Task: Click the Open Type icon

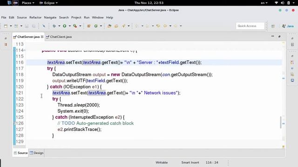Action: (109, 26)
